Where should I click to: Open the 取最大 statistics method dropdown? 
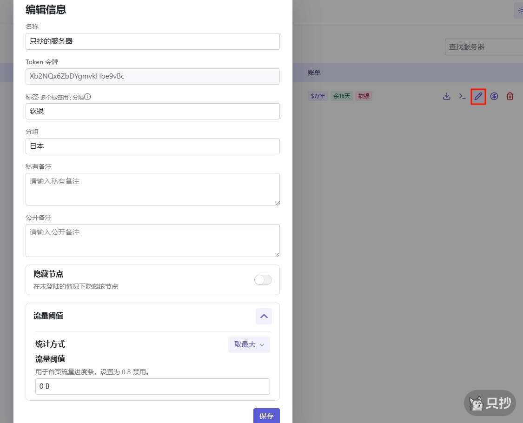(x=249, y=344)
